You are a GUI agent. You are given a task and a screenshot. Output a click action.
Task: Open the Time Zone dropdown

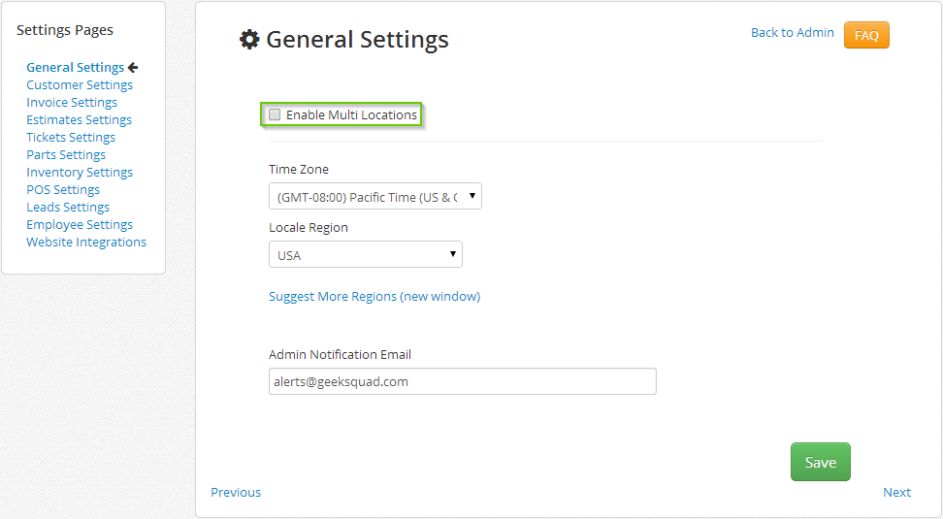(x=375, y=197)
